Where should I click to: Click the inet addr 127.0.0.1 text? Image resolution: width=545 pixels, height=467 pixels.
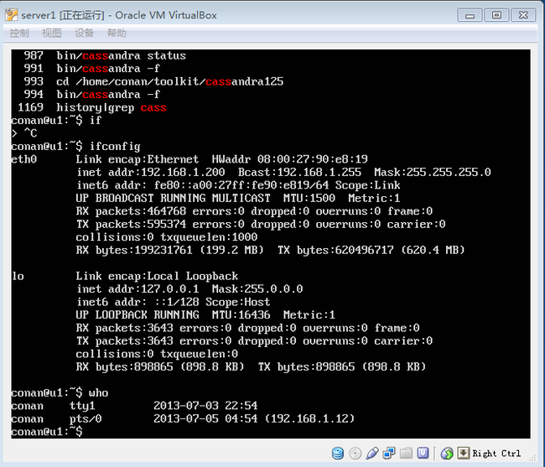(x=138, y=289)
